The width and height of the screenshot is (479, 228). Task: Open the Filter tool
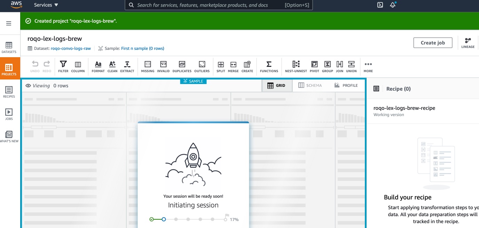[x=63, y=66]
